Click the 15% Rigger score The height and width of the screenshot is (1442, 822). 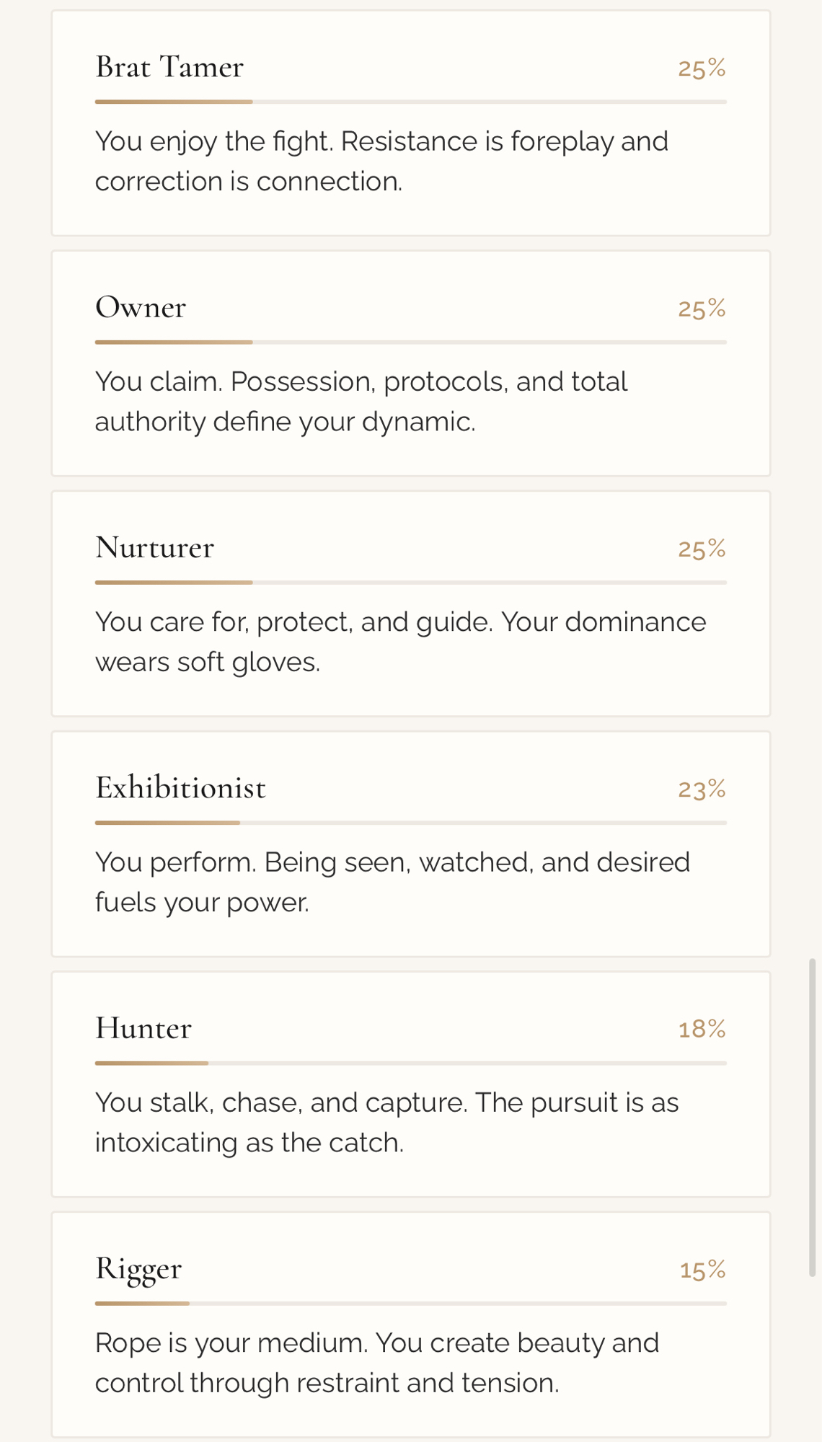click(x=702, y=1270)
